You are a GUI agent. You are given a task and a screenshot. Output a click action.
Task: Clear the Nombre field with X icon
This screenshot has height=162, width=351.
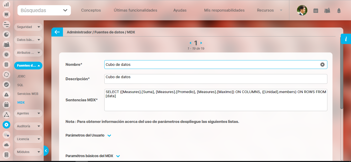point(322,65)
